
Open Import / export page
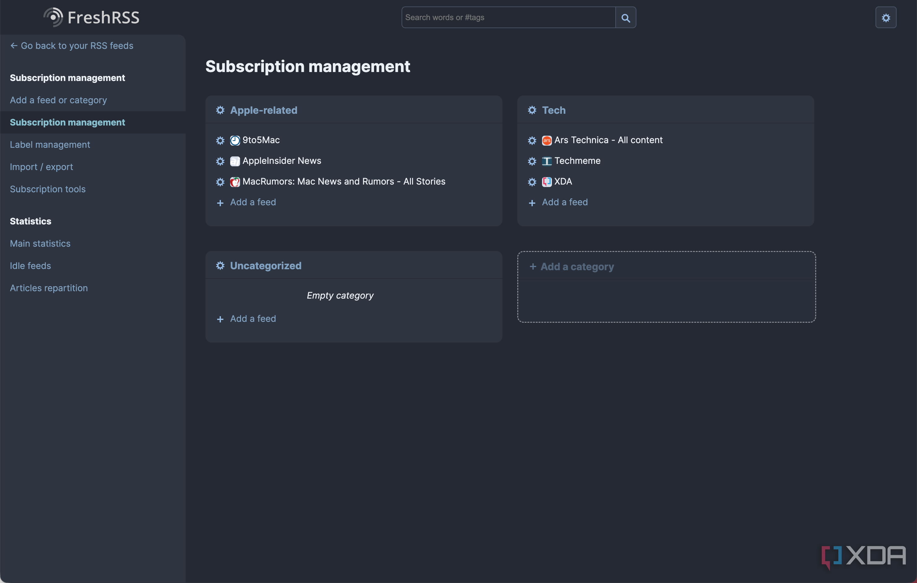coord(41,167)
